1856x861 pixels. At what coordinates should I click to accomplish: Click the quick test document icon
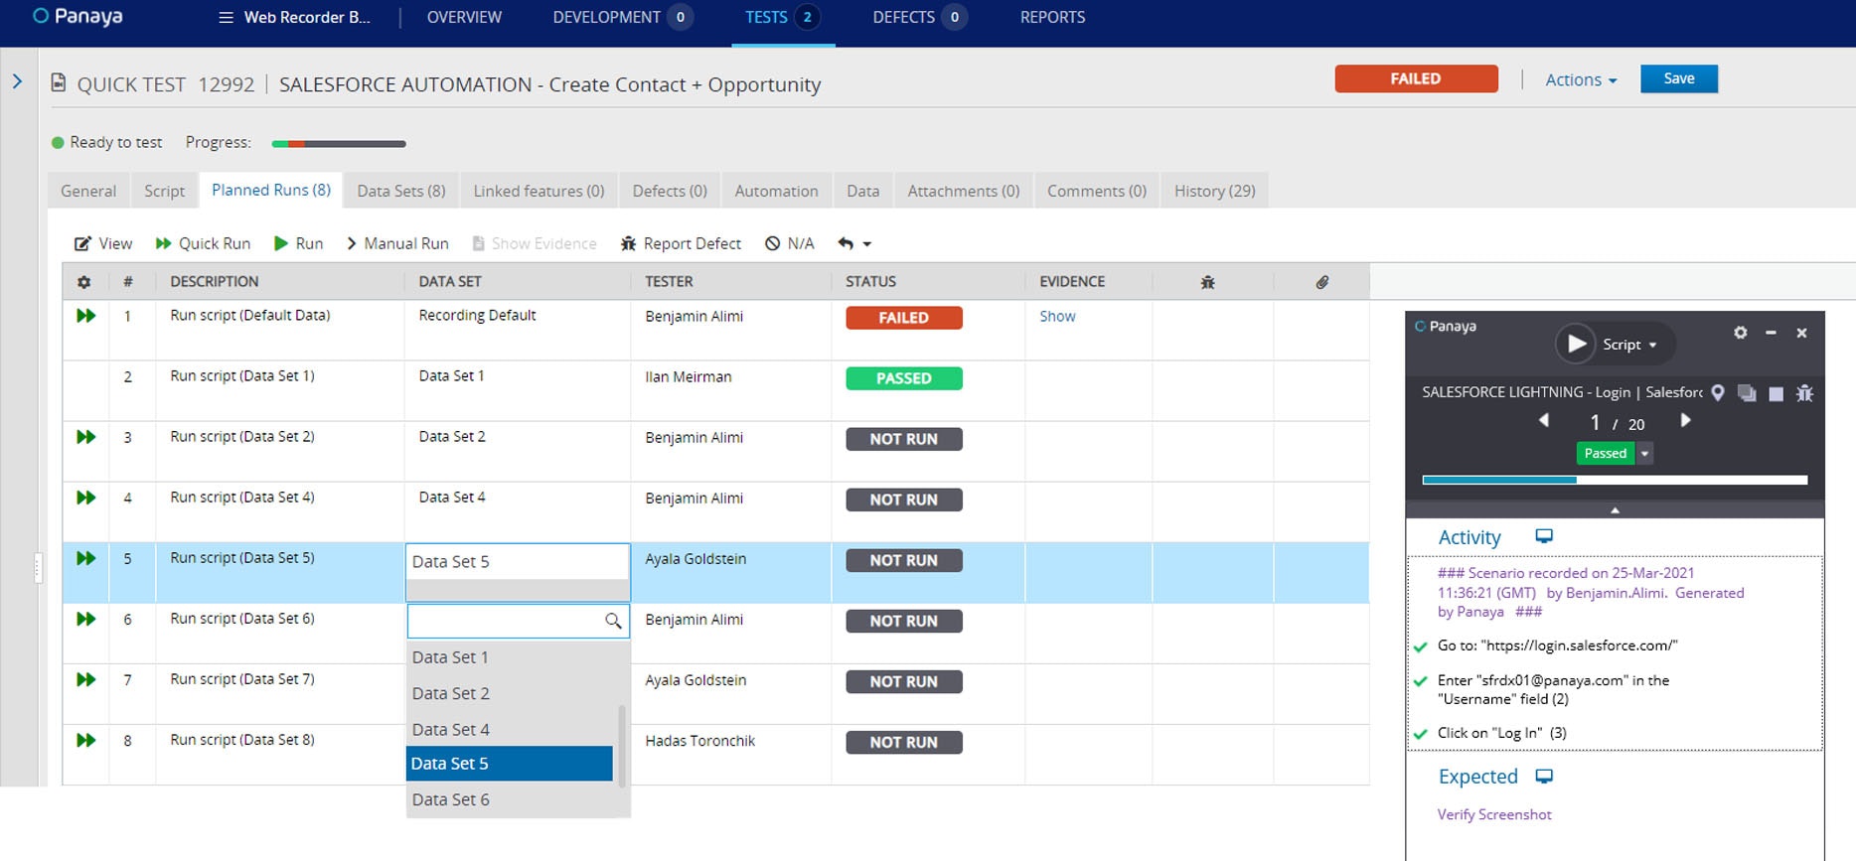[59, 82]
